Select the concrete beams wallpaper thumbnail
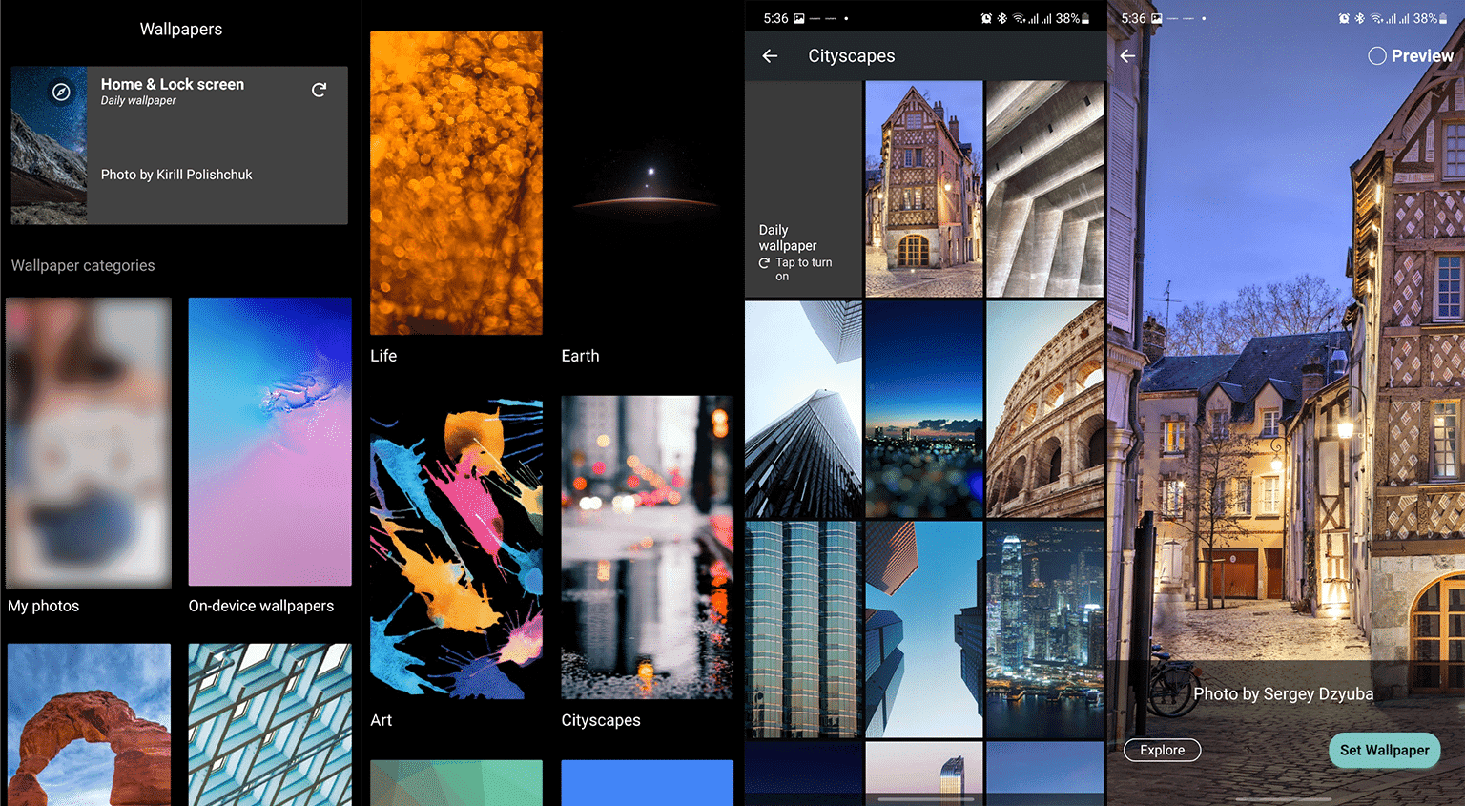Viewport: 1465px width, 806px height. click(x=1044, y=189)
